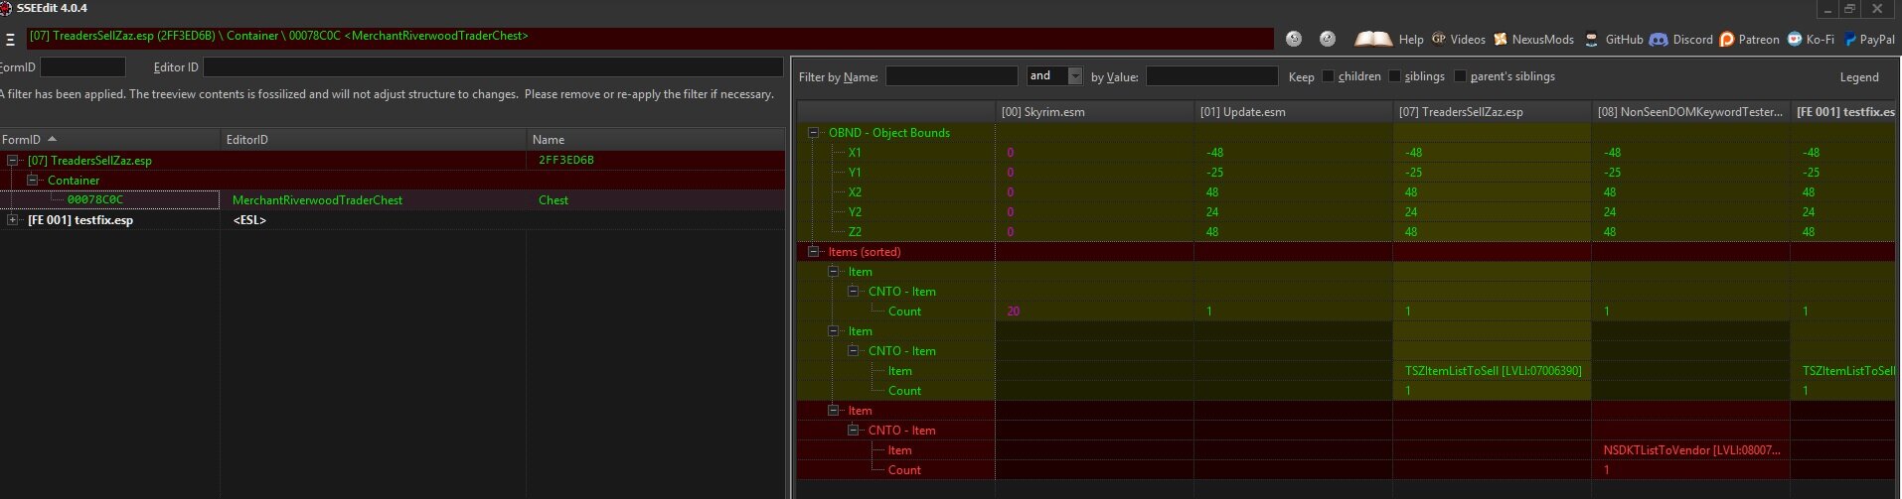
Task: Click the navigate back arrow icon
Action: click(1293, 39)
